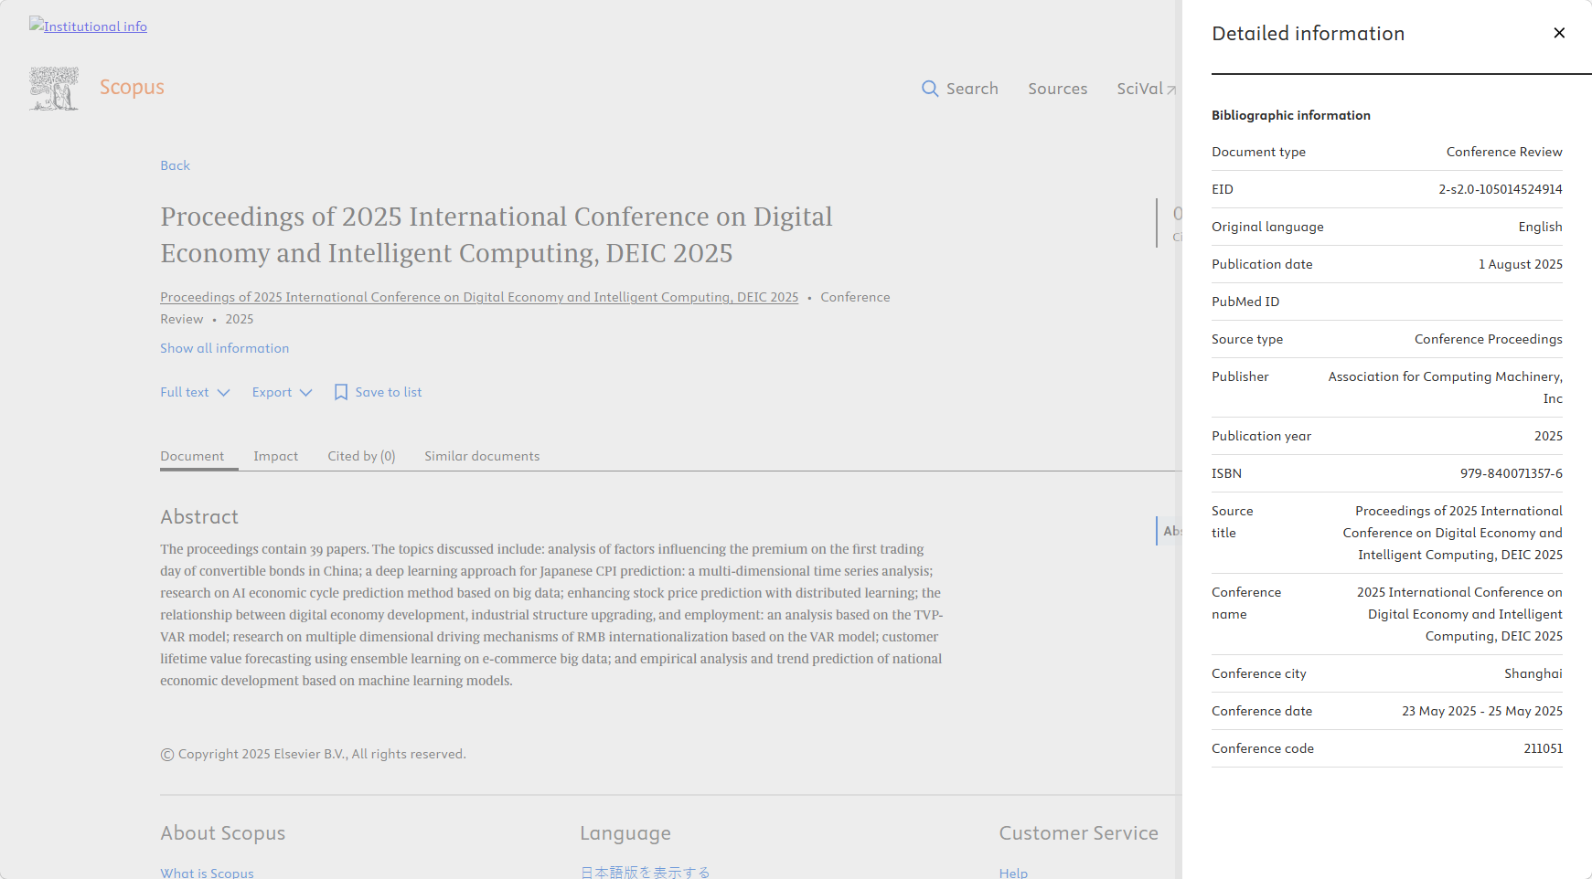Close the Detailed information panel
The image size is (1592, 879).
tap(1559, 33)
